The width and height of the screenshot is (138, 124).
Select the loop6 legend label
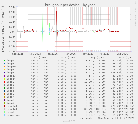click(10, 94)
